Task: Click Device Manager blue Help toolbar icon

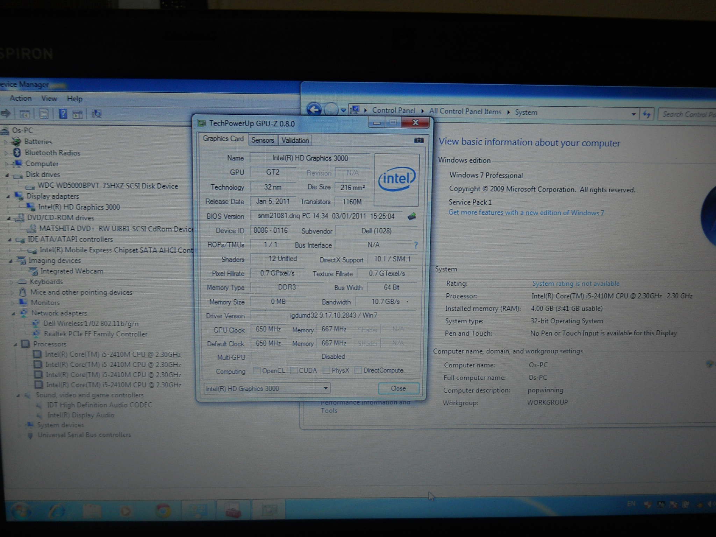Action: [63, 114]
